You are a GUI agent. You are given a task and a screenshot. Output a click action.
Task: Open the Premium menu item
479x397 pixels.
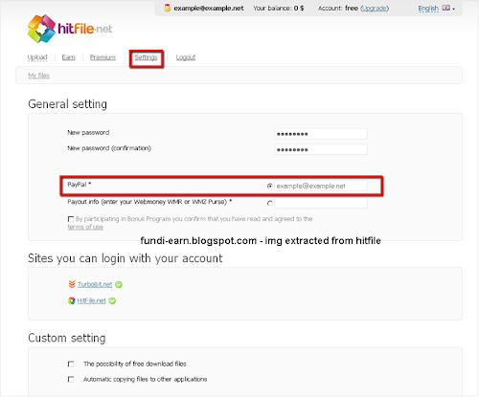(x=103, y=57)
